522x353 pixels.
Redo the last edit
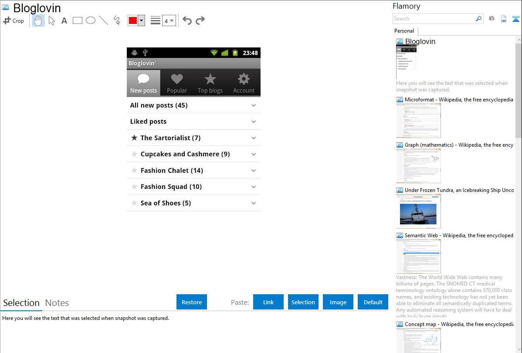[x=200, y=20]
